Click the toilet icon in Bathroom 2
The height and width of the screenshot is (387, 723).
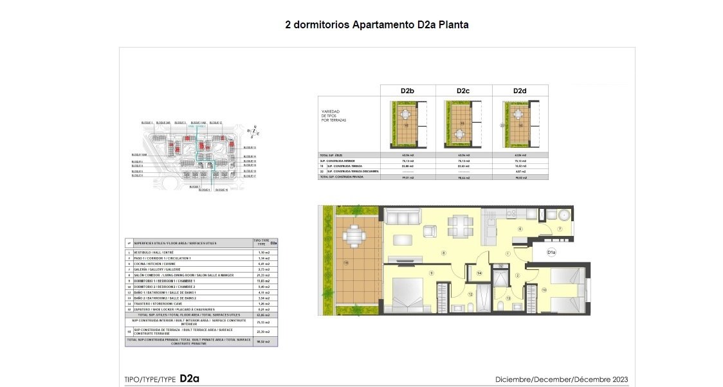pyautogui.click(x=500, y=305)
